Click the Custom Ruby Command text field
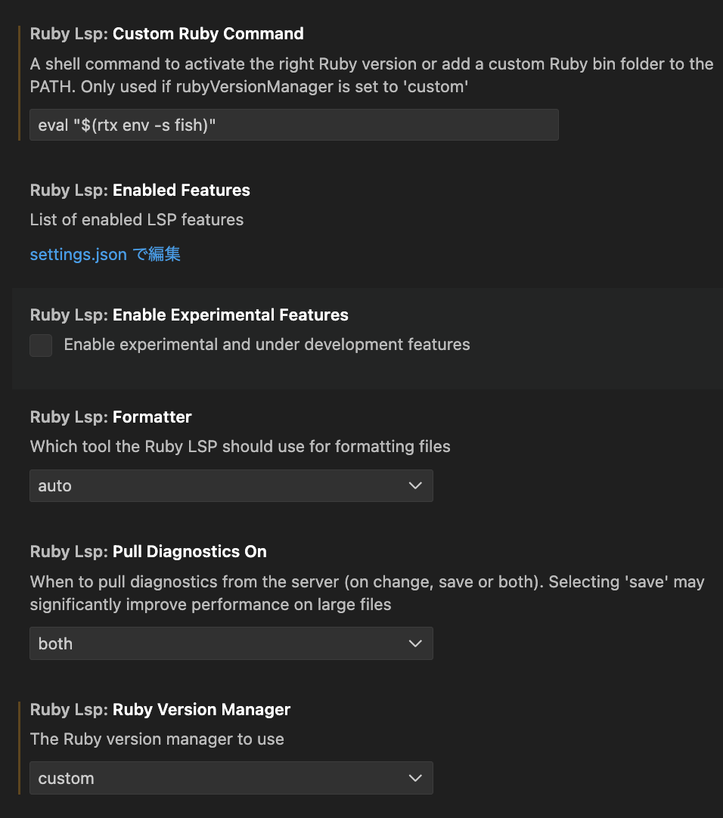Screen dimensions: 723x818 (x=294, y=125)
